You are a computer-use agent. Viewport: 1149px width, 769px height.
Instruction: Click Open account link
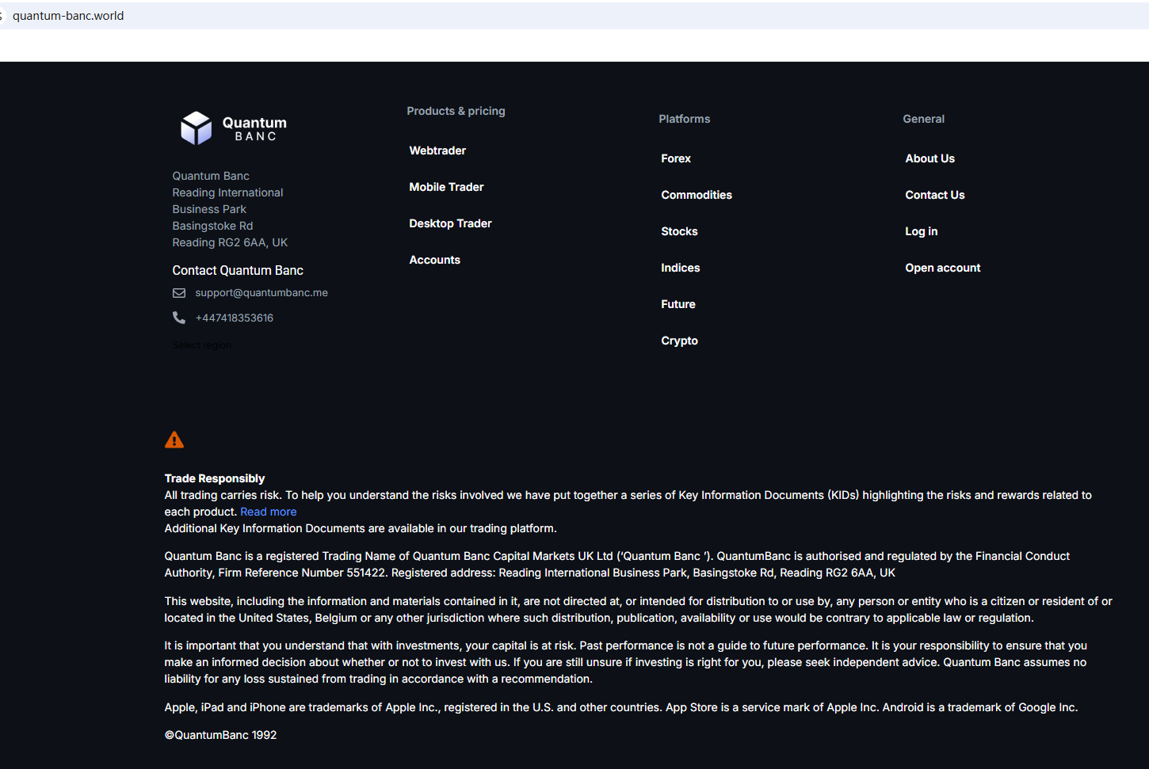(943, 268)
